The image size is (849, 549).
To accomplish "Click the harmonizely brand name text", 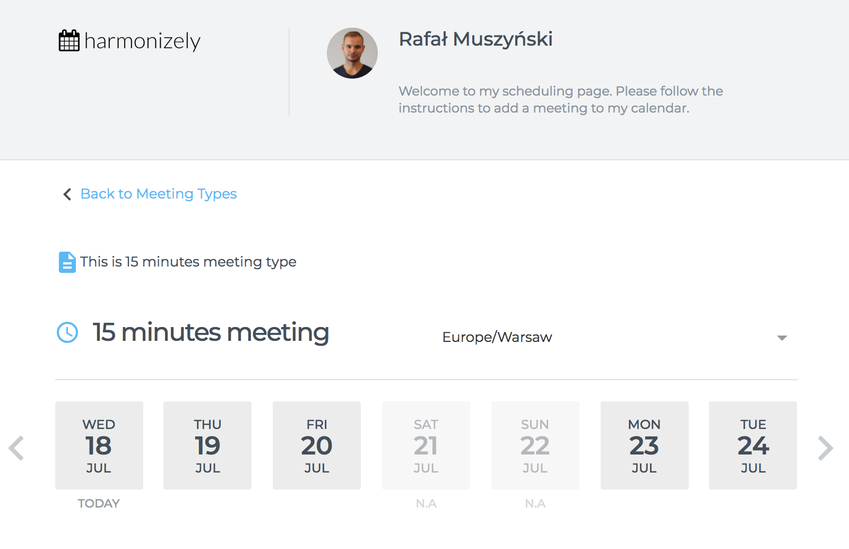I will coord(142,41).
